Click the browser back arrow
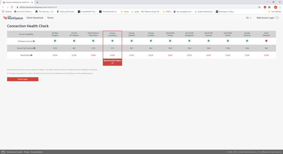283x154 pixels. point(3,7)
